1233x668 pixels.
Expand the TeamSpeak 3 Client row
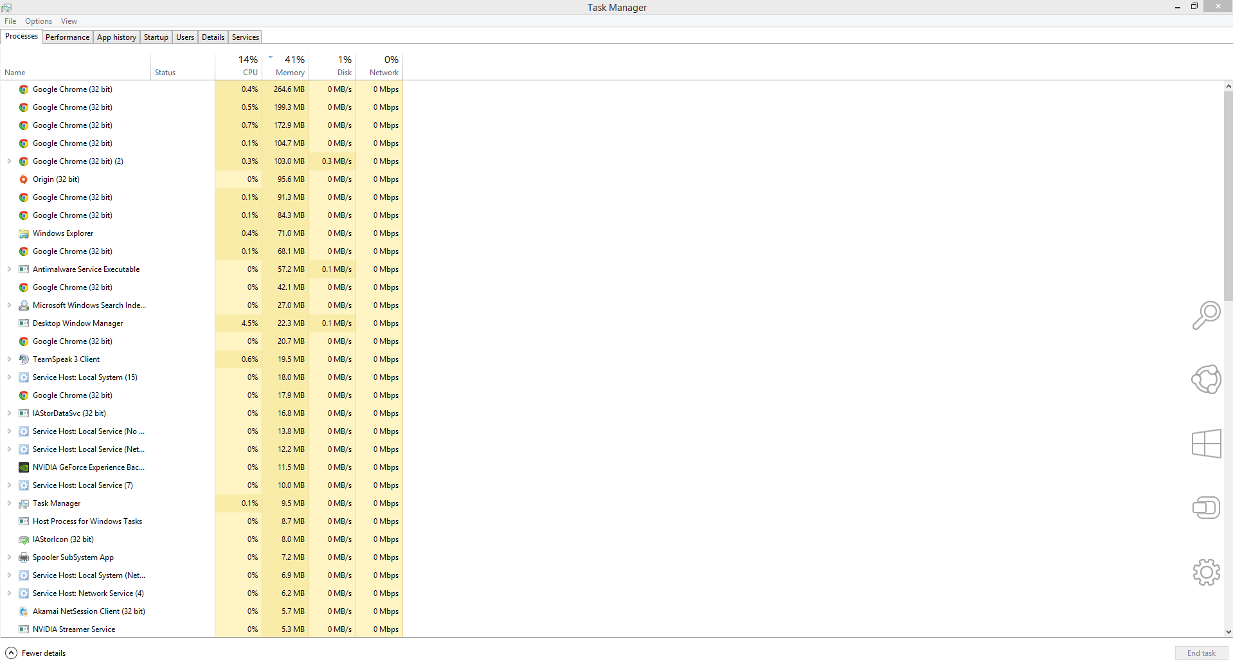(9, 359)
